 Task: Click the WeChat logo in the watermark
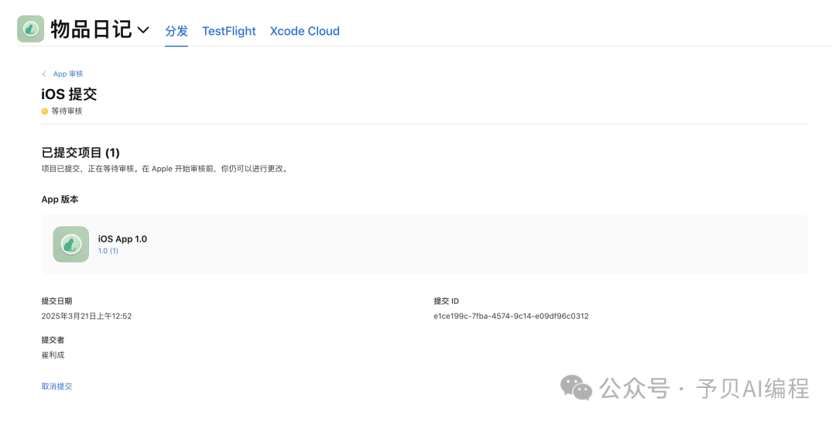coord(577,387)
